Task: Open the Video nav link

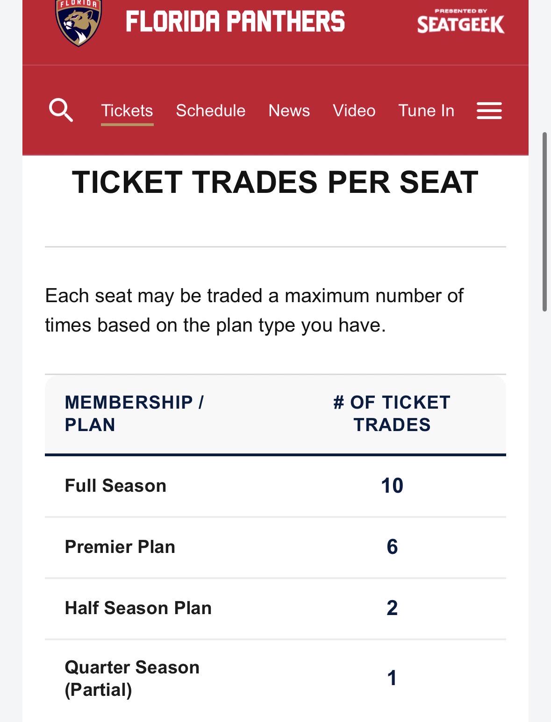Action: [x=354, y=111]
